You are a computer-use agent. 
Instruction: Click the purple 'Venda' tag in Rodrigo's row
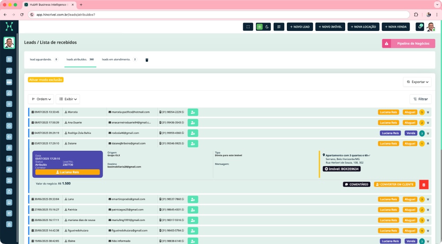[411, 133]
